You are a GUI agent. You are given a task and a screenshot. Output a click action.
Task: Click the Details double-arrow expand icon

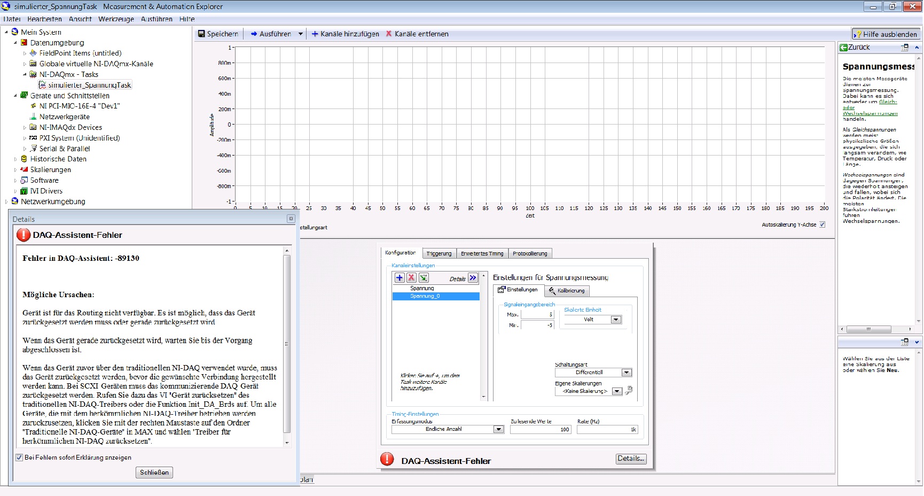coord(473,278)
